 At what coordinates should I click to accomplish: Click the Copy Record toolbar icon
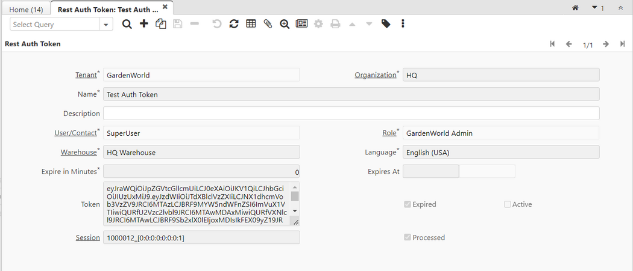coord(160,24)
